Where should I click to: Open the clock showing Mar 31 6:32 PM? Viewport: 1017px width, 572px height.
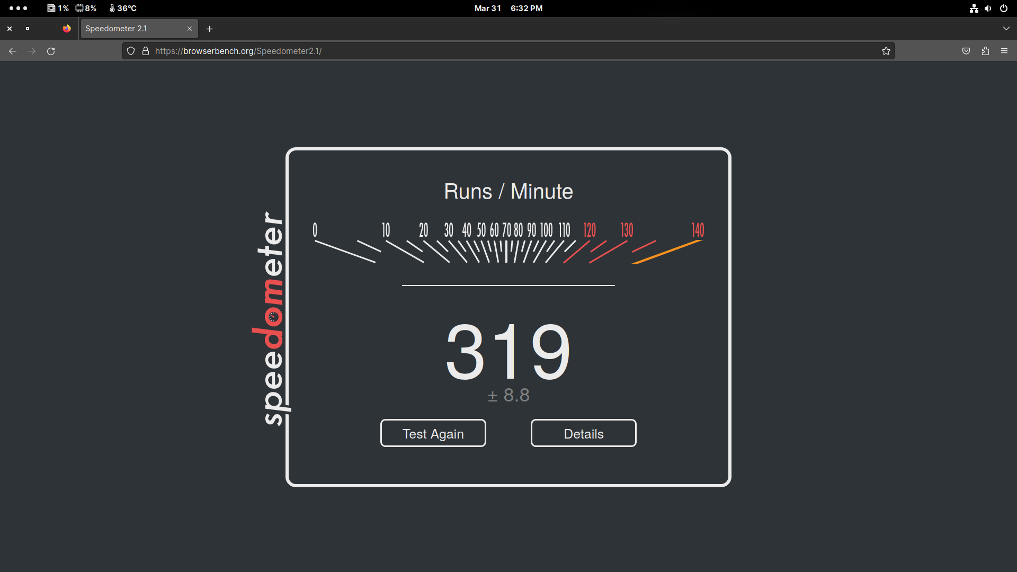508,8
